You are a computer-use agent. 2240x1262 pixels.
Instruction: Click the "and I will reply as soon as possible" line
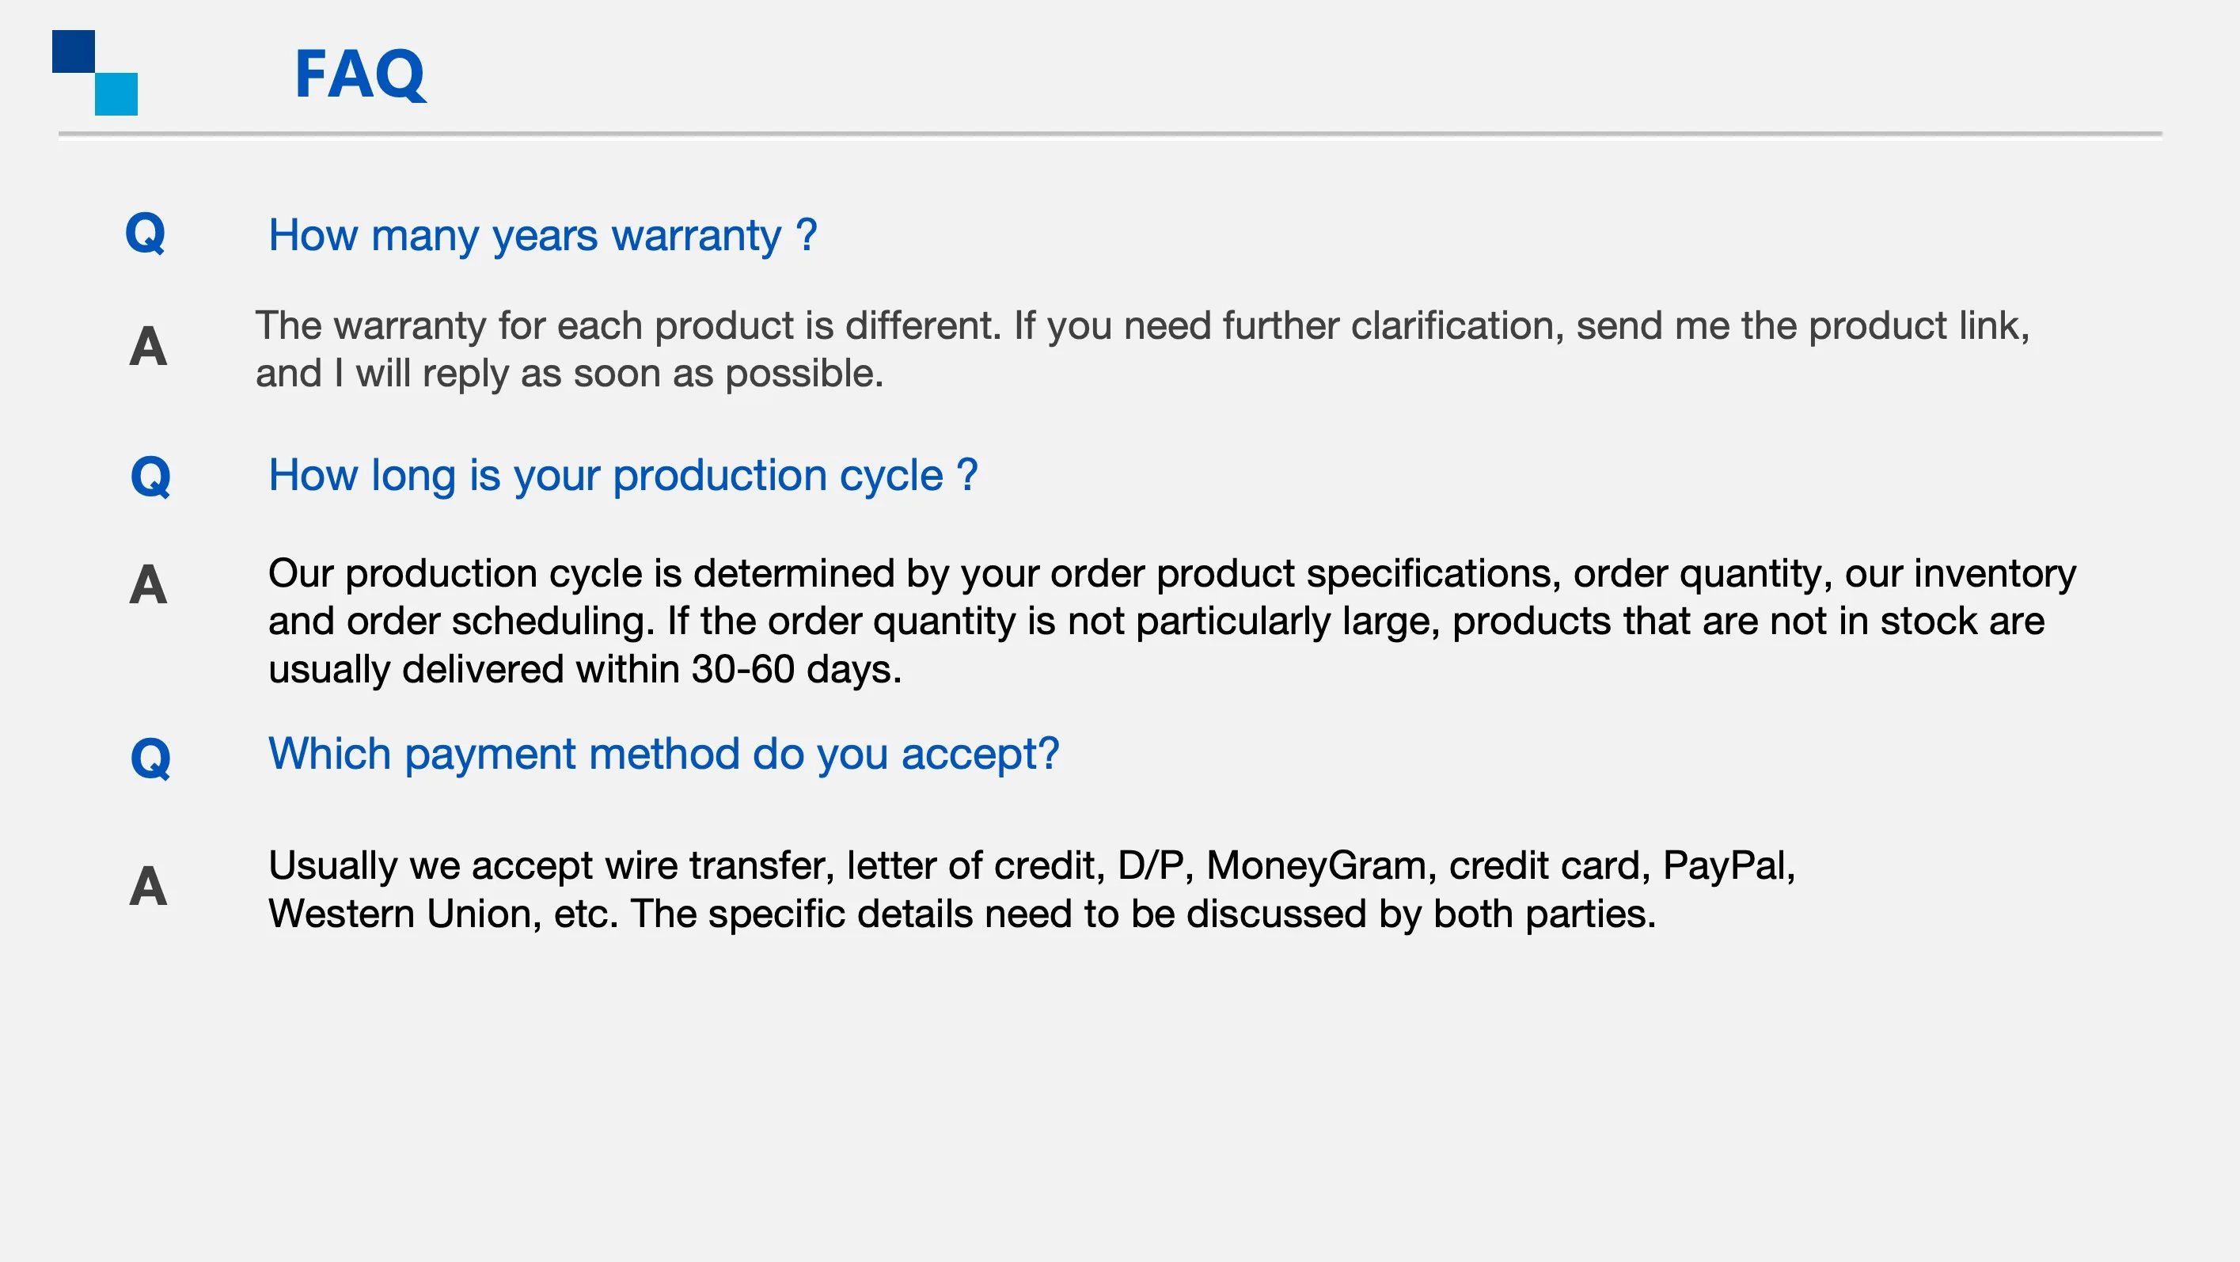click(568, 374)
